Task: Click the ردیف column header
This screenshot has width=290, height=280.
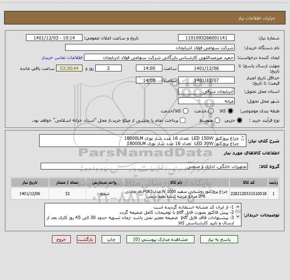Action: [273, 182]
